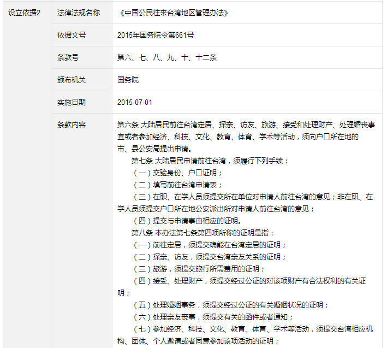The image size is (387, 348).
Task: Click the item （二）填写前往台湾申请表
Action: click(177, 185)
